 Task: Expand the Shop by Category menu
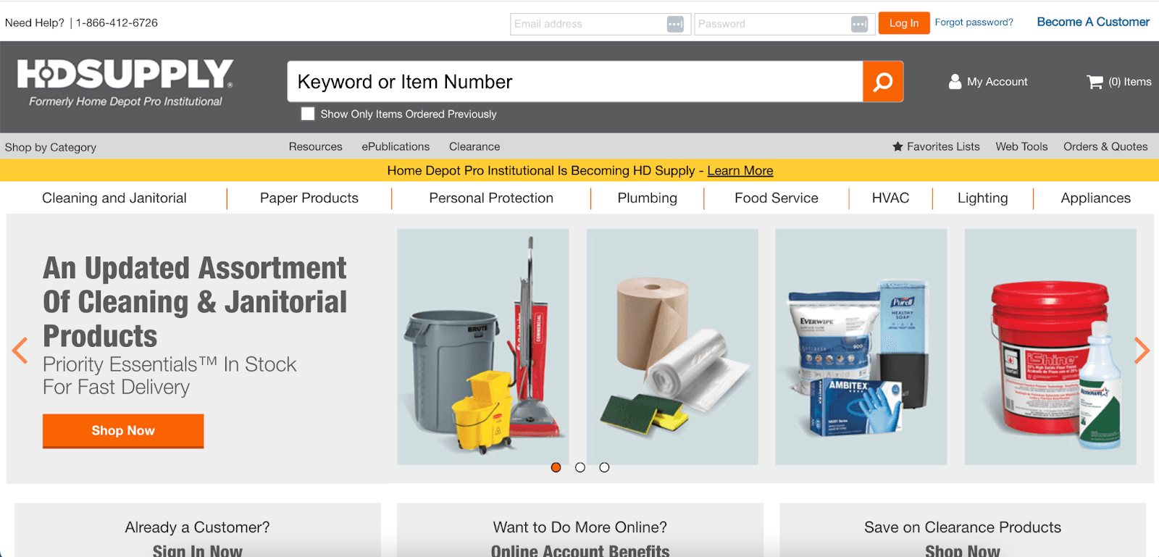pyautogui.click(x=51, y=147)
